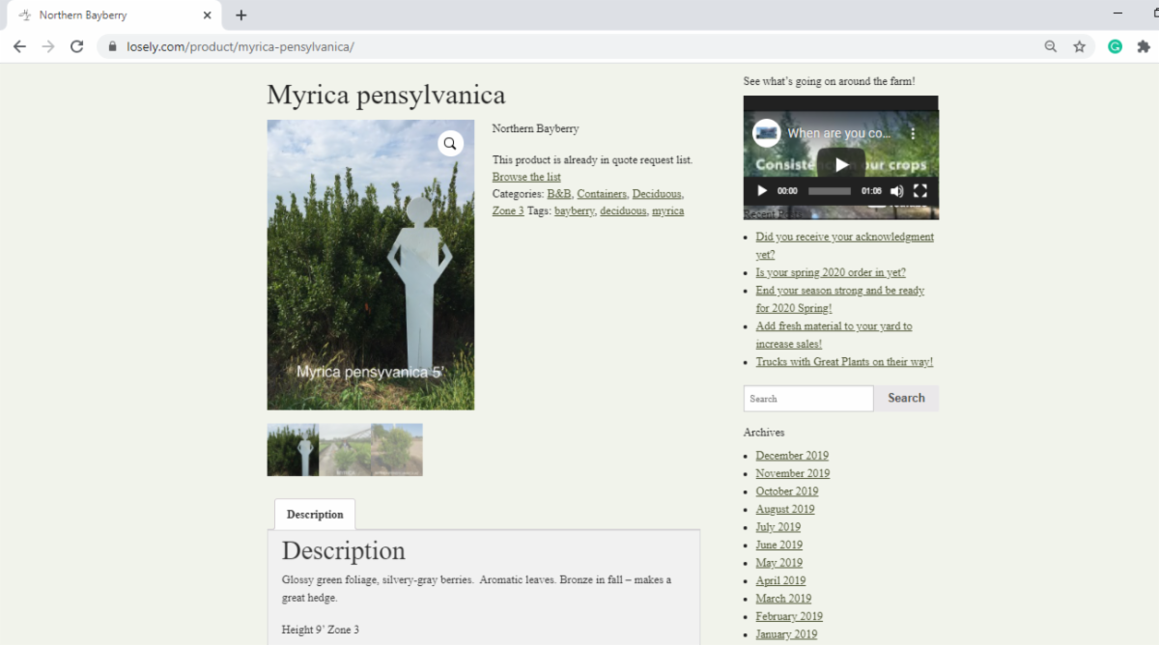Click the padlock site info icon
1159x645 pixels.
coord(112,46)
